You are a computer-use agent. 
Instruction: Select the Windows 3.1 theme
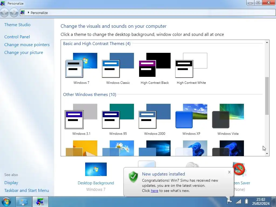[81, 119]
